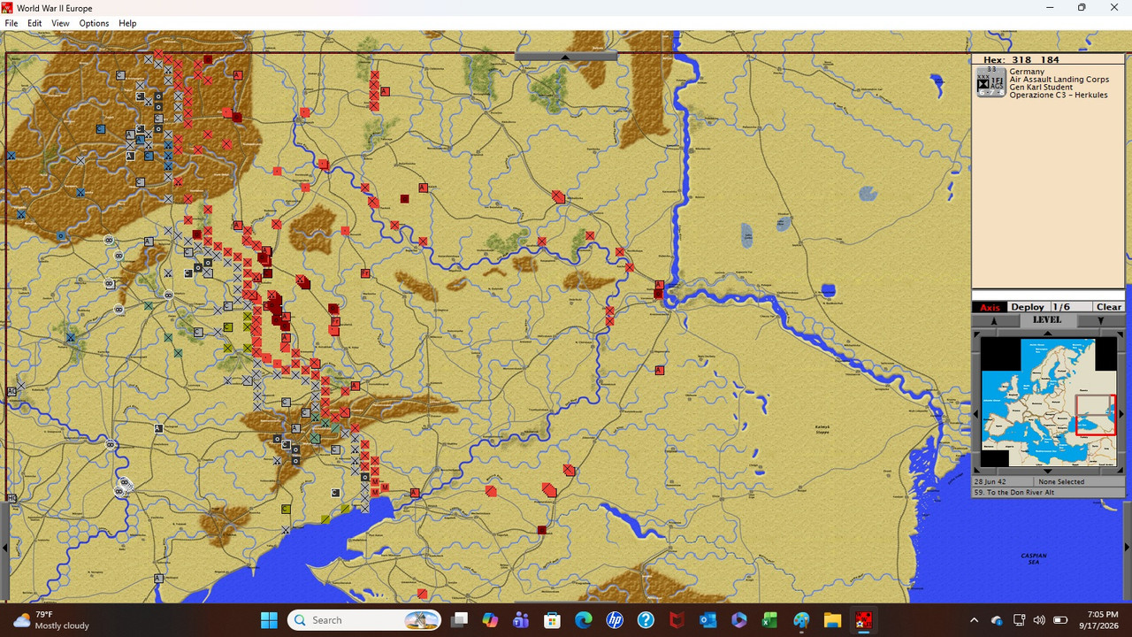This screenshot has width=1132, height=637.
Task: Click the Deploy button
Action: [1028, 307]
